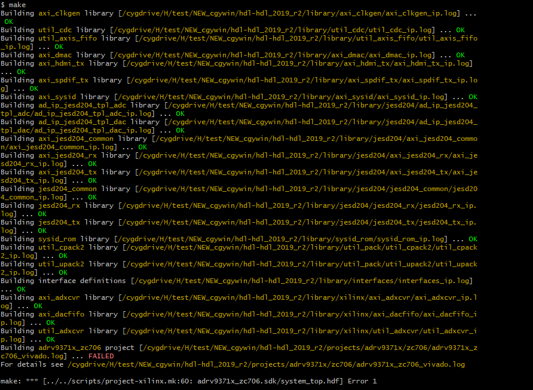Click 'Building jesd204_tx library' text
The height and width of the screenshot is (390, 533).
coord(57,222)
